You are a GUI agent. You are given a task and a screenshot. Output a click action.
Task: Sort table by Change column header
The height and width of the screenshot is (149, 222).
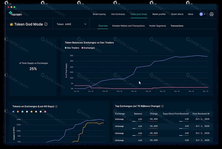click(x=154, y=114)
